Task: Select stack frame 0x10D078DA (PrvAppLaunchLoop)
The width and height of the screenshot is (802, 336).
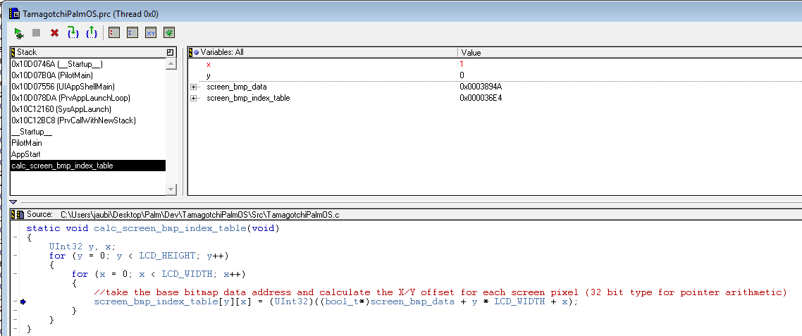Action: pyautogui.click(x=88, y=98)
